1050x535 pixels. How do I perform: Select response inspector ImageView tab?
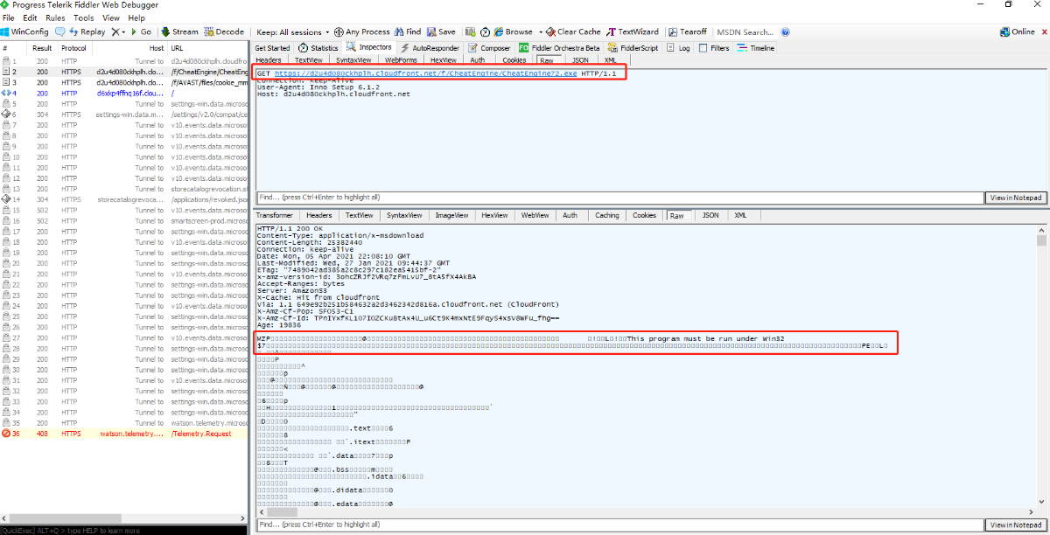tap(451, 215)
